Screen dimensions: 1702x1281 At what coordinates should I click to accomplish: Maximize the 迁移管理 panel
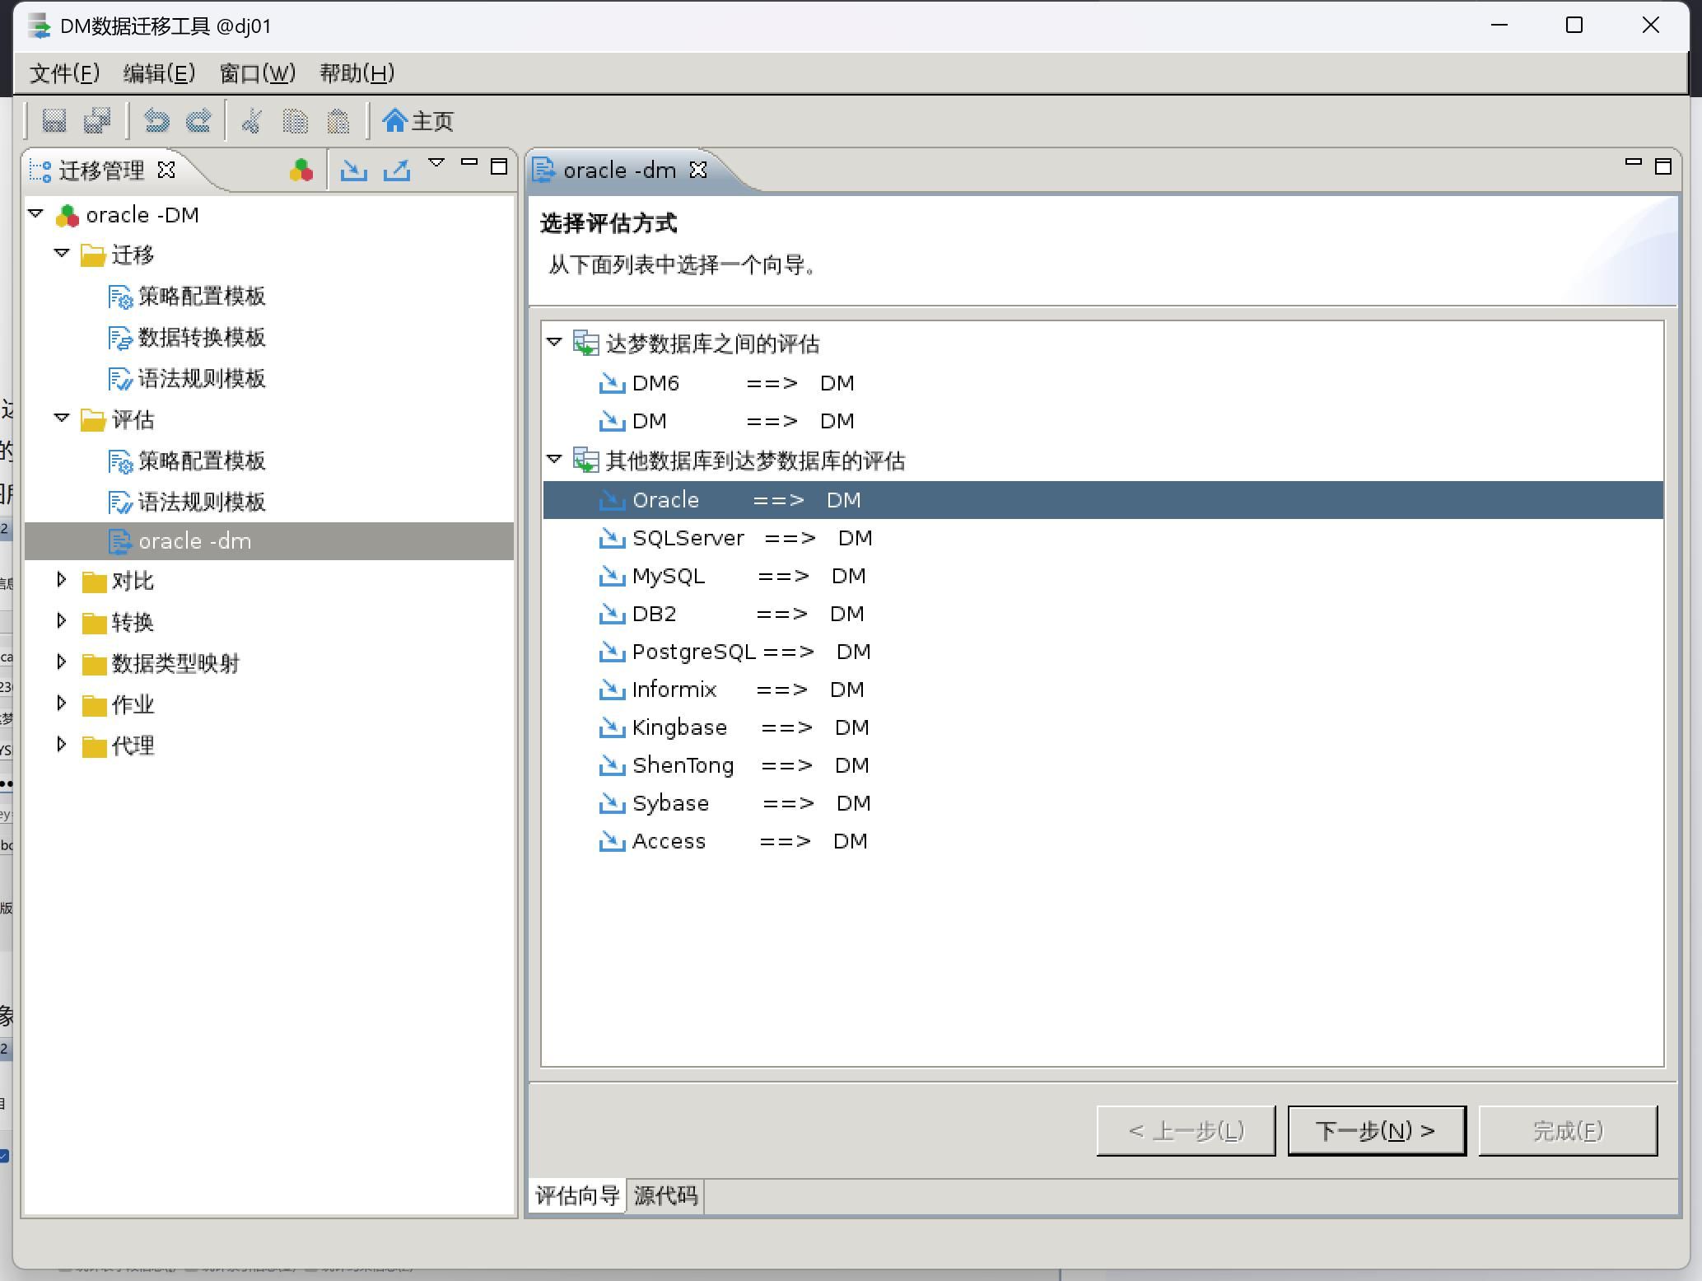click(498, 166)
